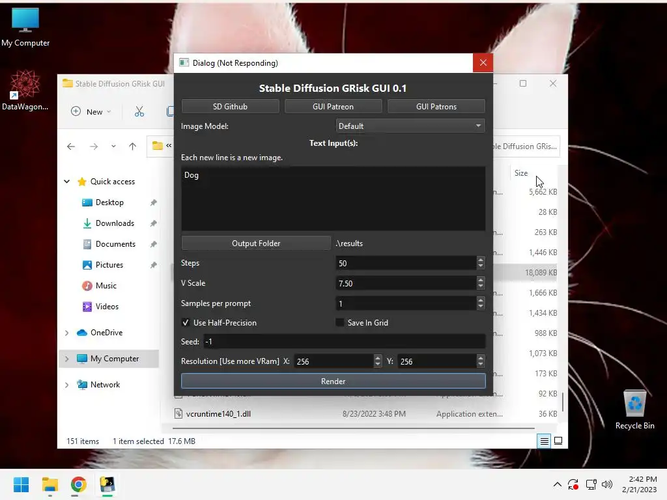Open the GUI Patreon button

(333, 106)
